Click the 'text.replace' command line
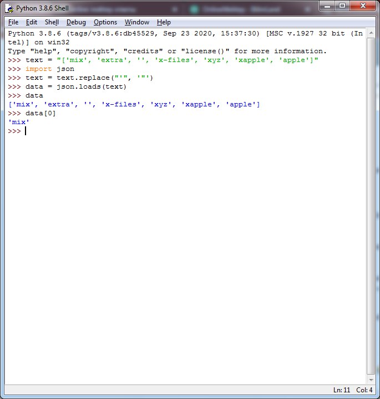380x399 pixels. pyautogui.click(x=80, y=78)
